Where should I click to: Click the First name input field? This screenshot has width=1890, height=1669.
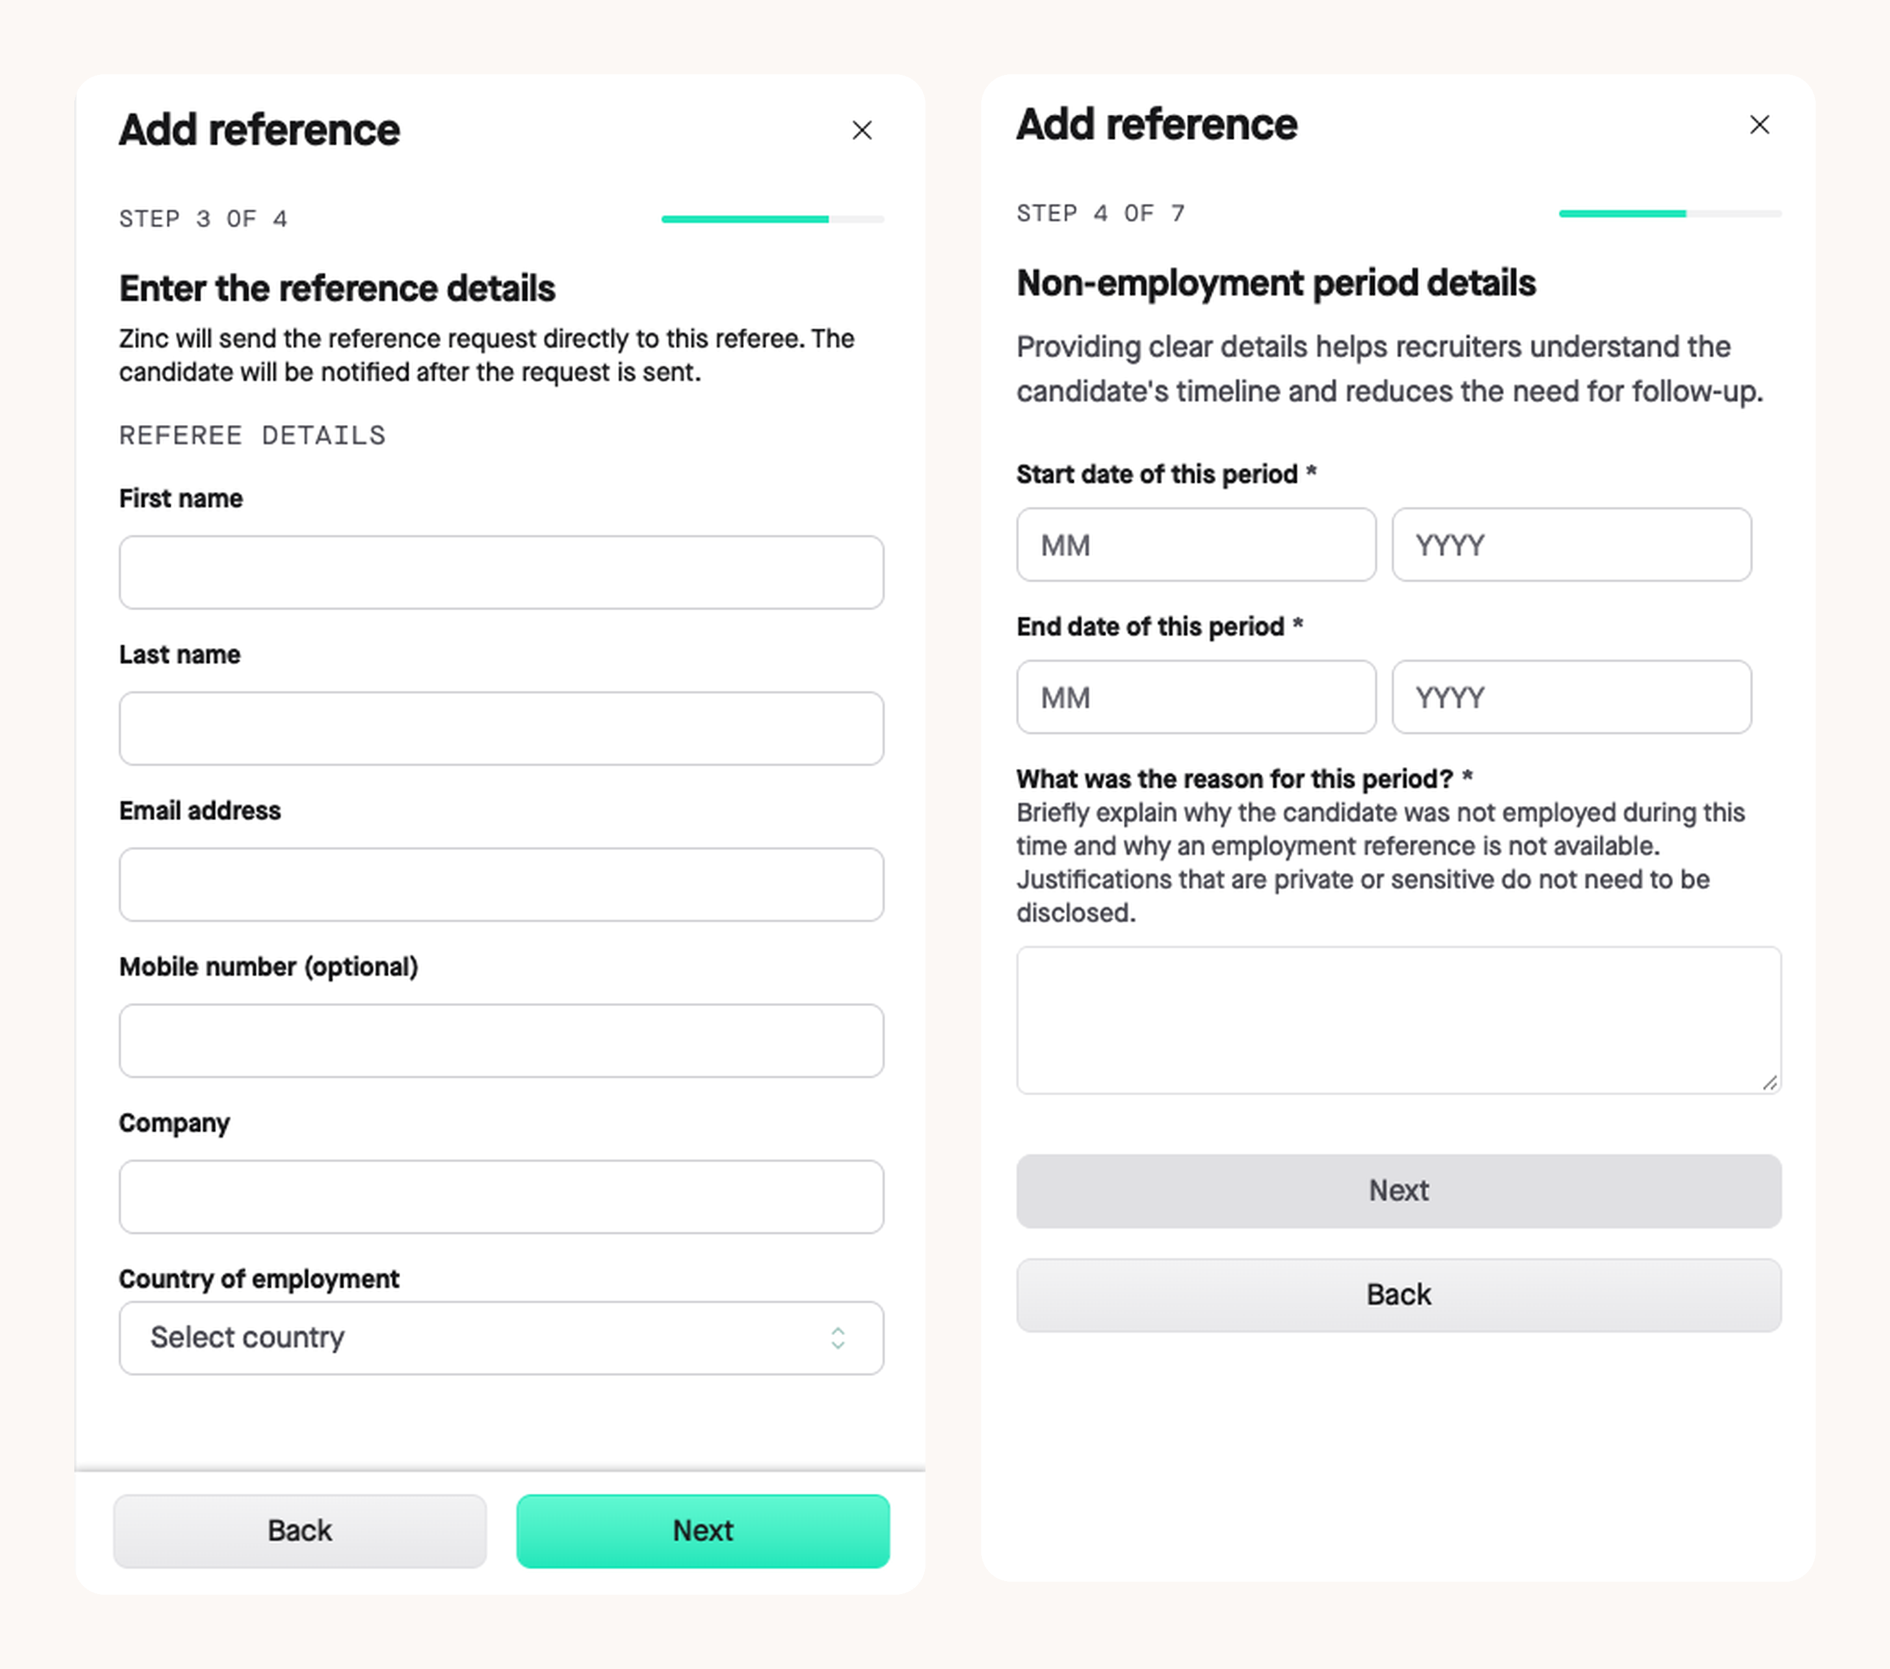[501, 571]
